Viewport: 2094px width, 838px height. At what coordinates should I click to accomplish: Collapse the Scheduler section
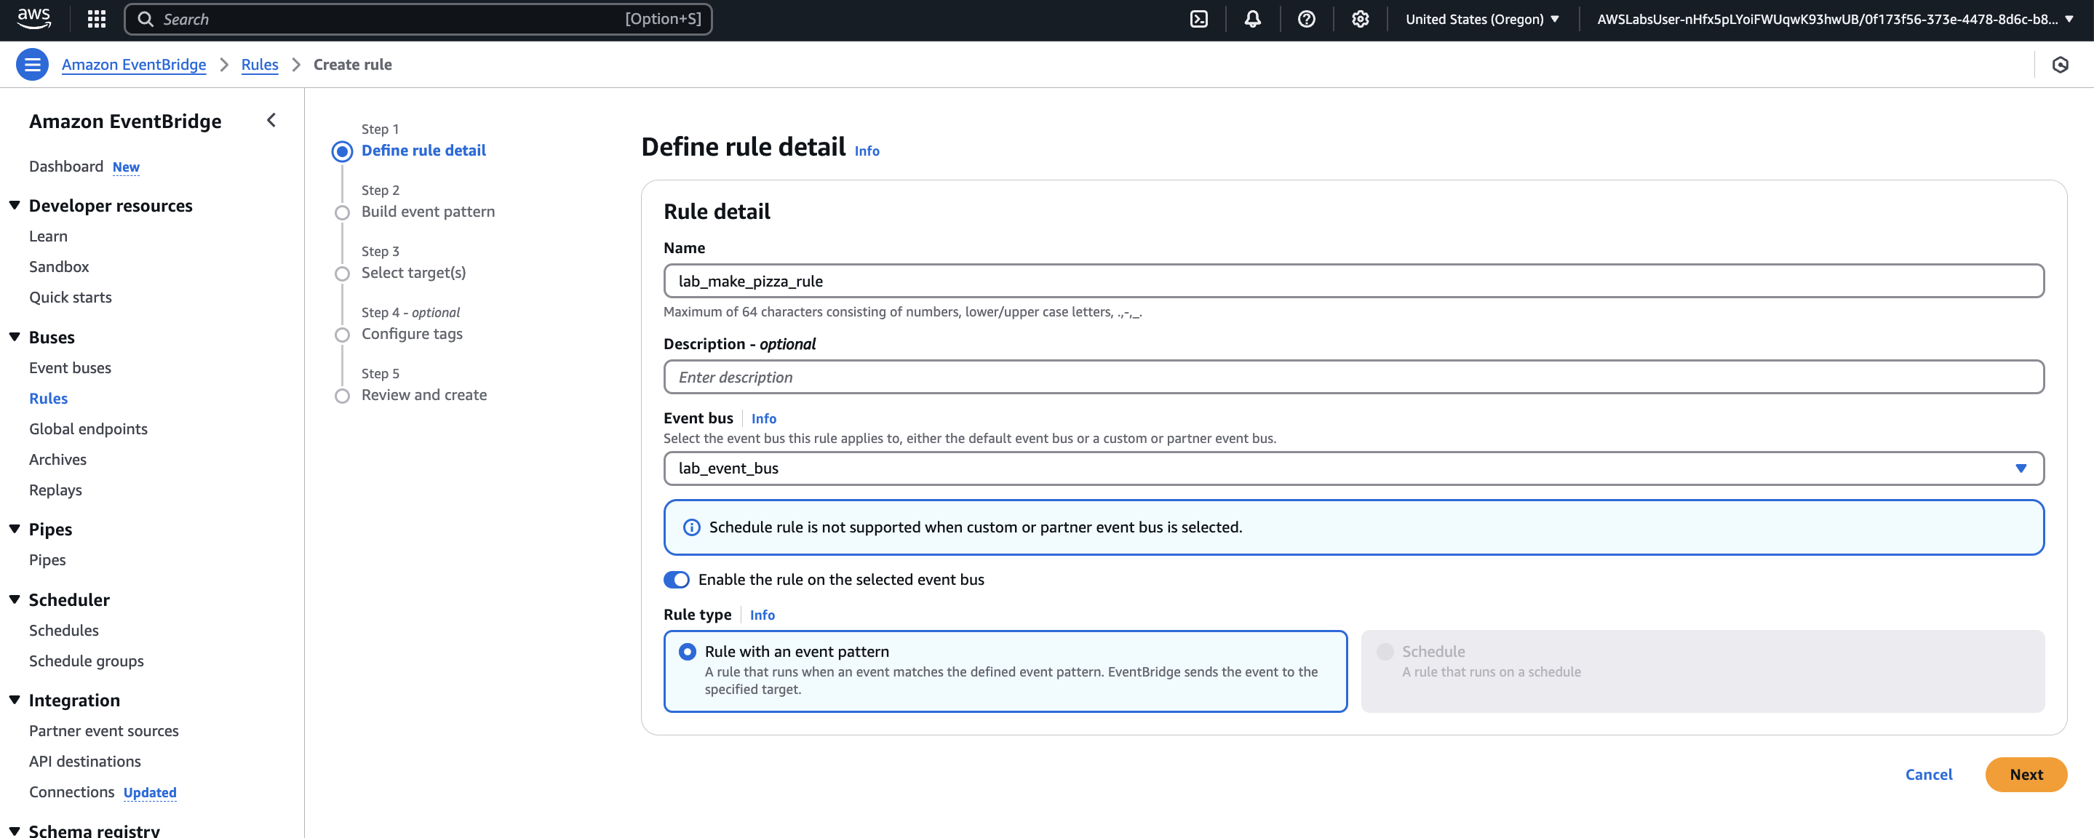pos(15,599)
